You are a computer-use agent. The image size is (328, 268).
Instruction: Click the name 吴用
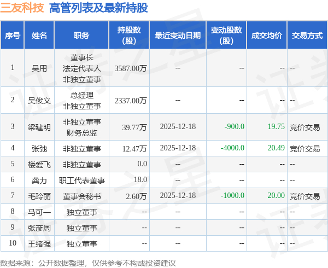pos(39,68)
